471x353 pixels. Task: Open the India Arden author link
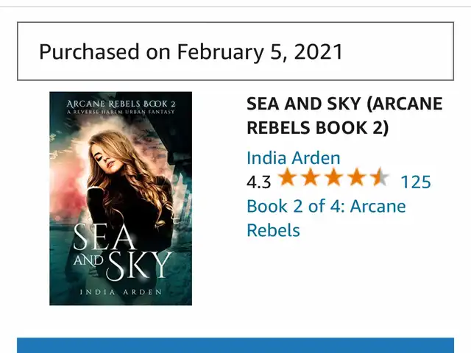[x=293, y=157]
